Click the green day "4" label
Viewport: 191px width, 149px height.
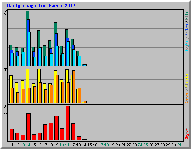[29, 145]
